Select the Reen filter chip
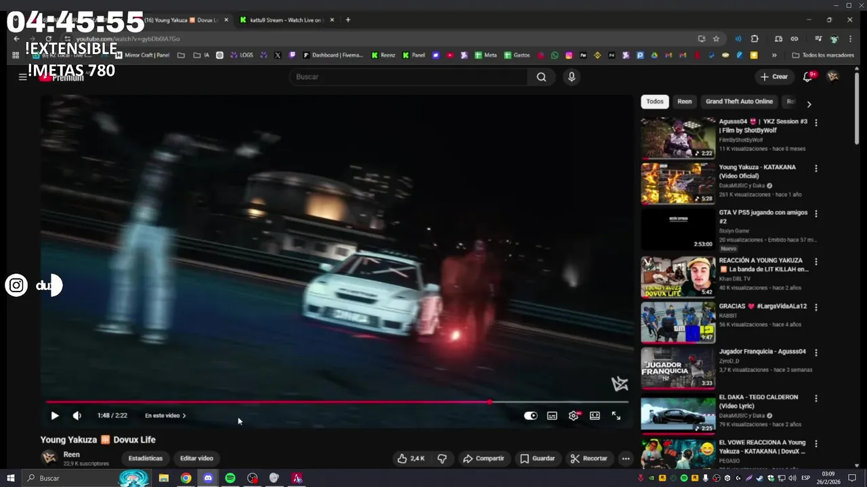 pyautogui.click(x=685, y=101)
